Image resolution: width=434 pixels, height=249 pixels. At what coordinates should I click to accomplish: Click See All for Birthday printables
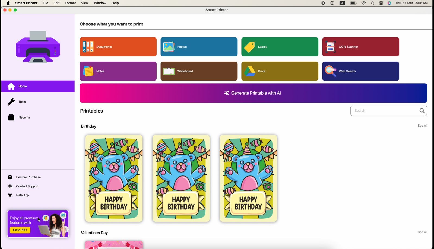tap(422, 126)
